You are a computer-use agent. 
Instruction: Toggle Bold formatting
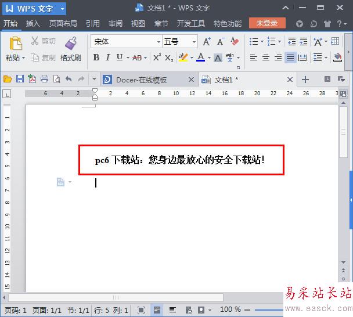96,57
